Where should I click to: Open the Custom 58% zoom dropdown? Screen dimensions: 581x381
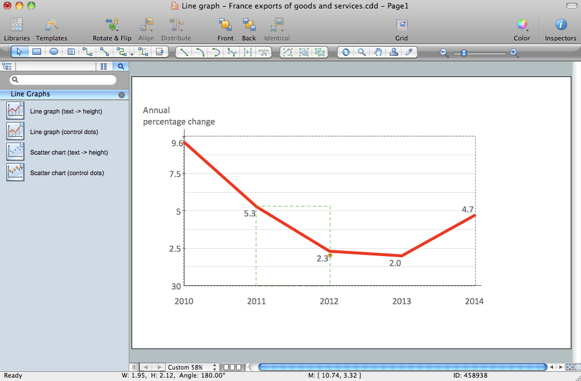[192, 367]
